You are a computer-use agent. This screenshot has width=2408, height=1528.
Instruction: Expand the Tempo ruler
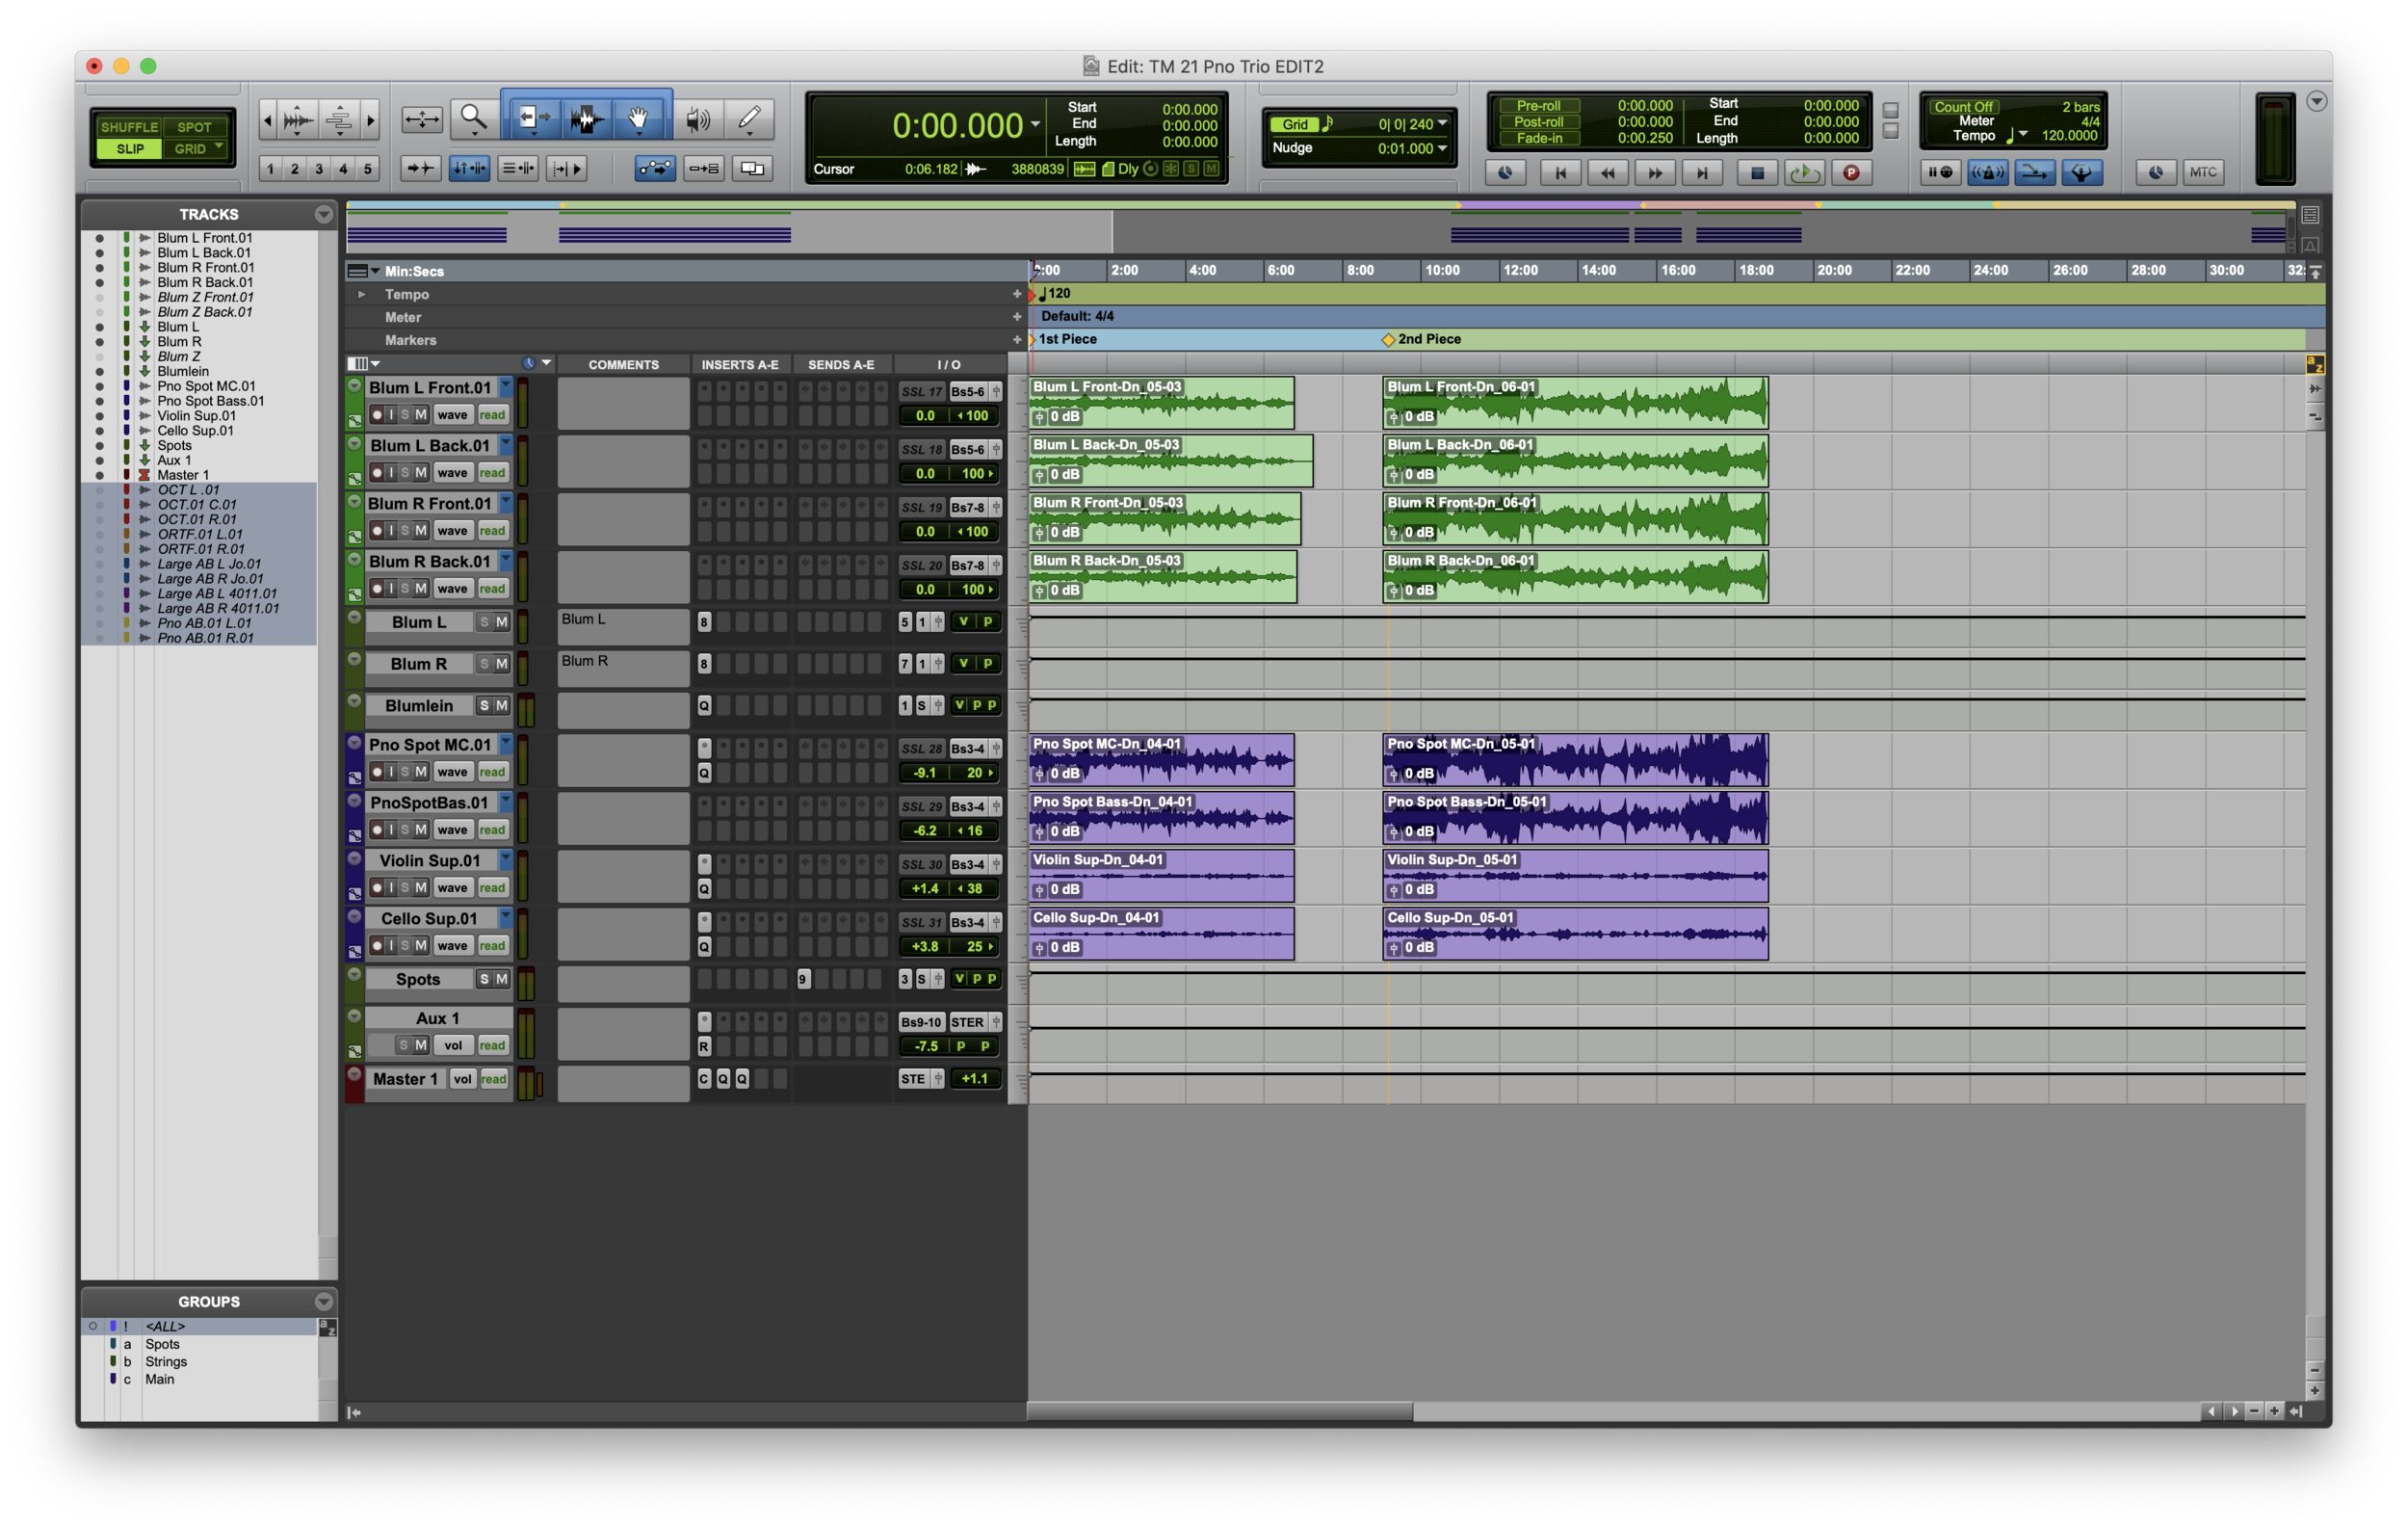tap(361, 294)
